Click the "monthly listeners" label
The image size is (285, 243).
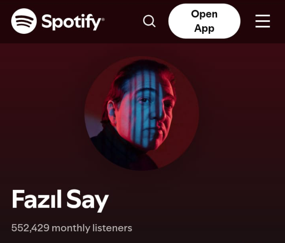92,228
